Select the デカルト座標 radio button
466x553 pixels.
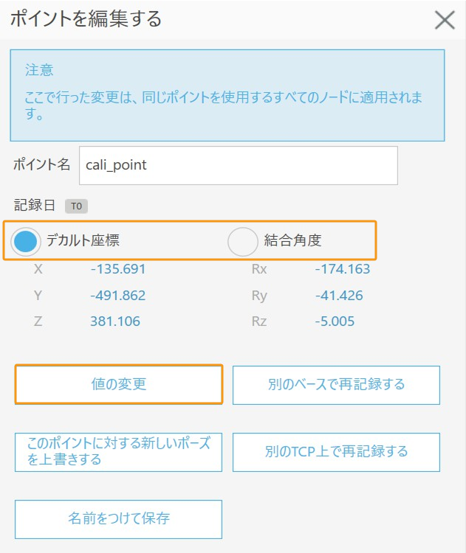[27, 240]
